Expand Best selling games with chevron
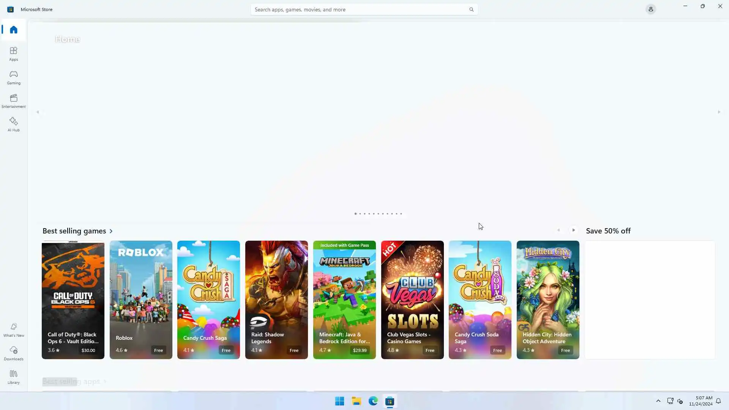This screenshot has width=729, height=410. [x=111, y=231]
